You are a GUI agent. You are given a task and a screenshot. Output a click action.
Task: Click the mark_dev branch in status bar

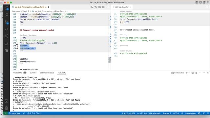point(15,113)
